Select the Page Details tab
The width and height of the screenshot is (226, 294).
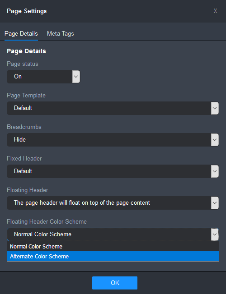[21, 34]
